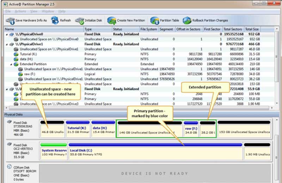Select the 46.8 GB unallocated block
Screen dimensions: 282x183
coord(52,129)
